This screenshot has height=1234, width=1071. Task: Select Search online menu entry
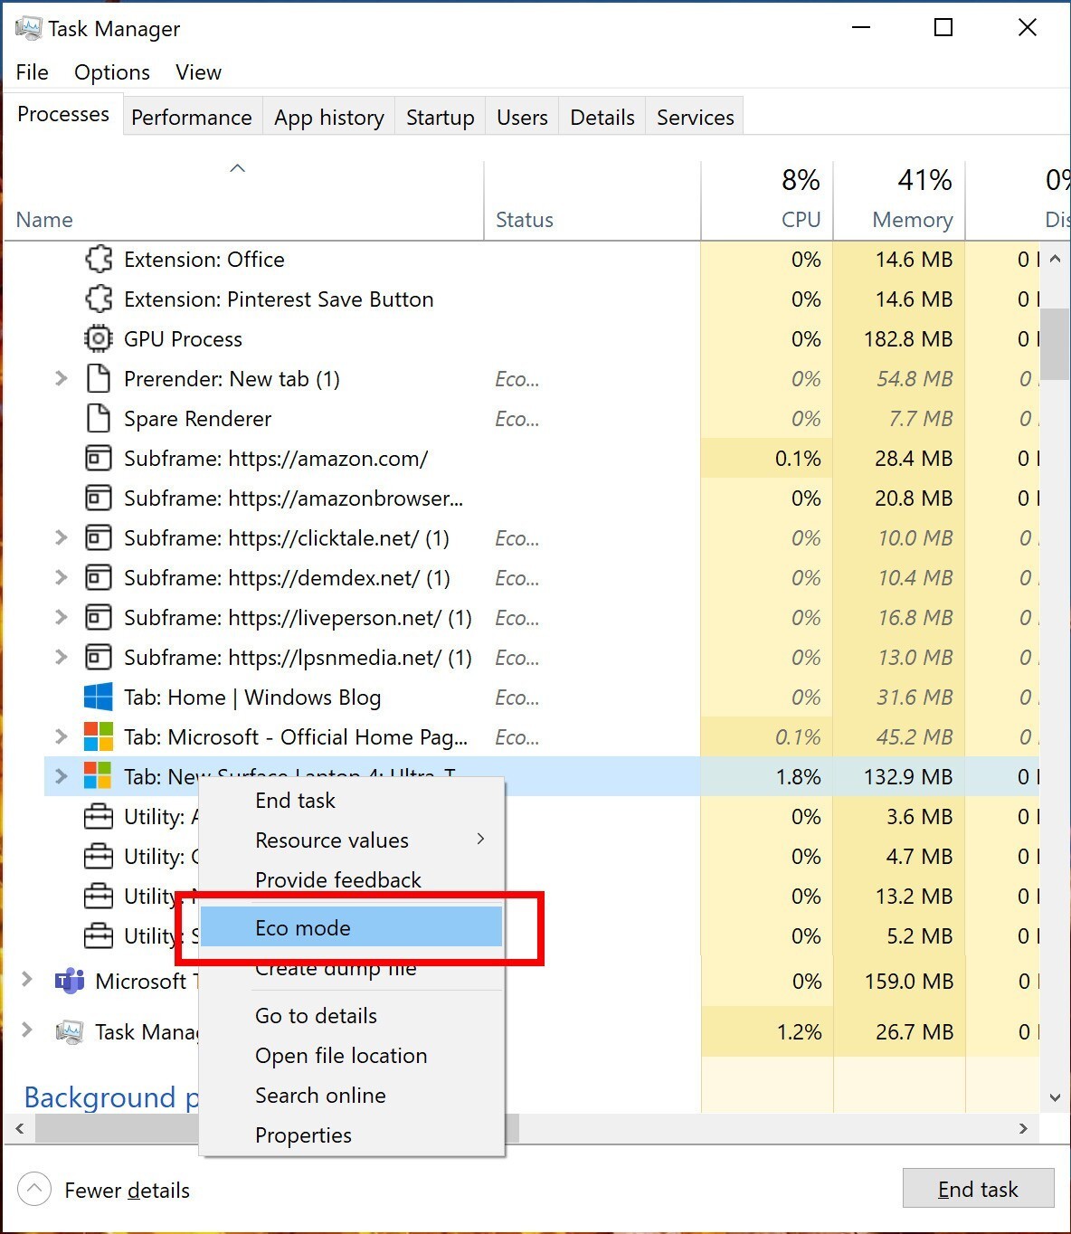click(x=351, y=1096)
